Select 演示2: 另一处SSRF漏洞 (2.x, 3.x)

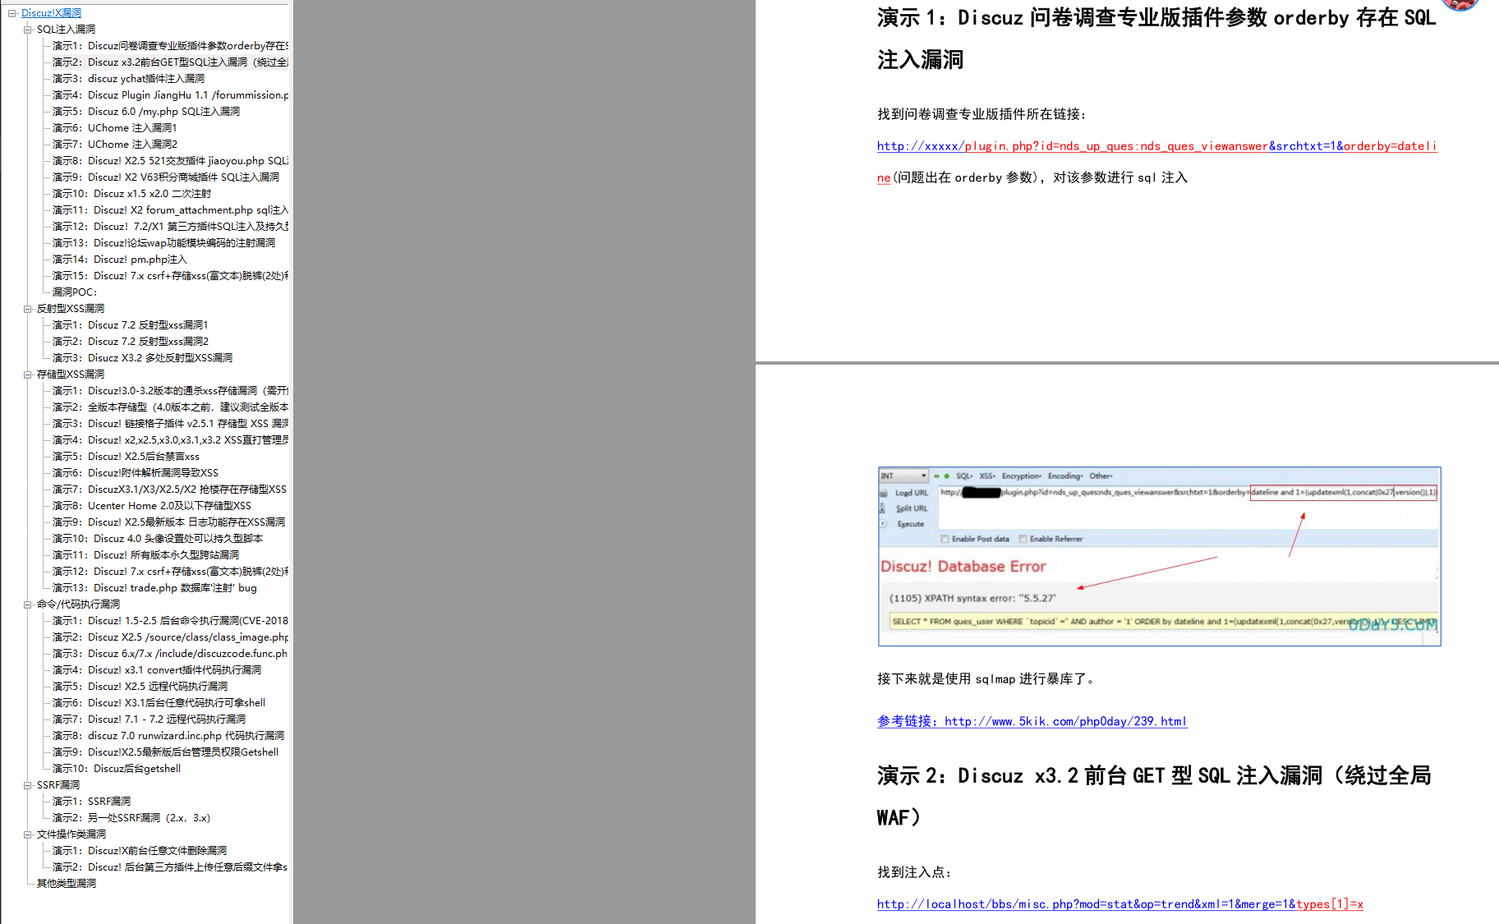131,818
